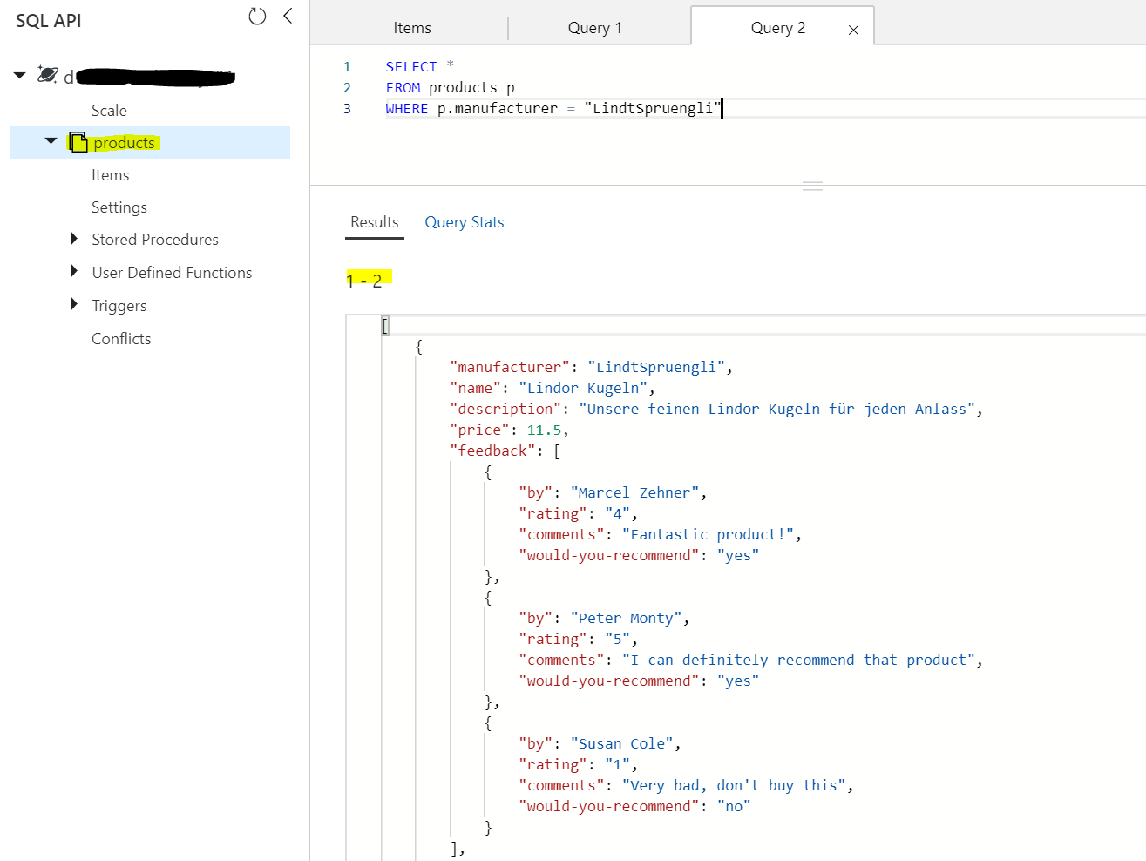Close the Query 2 tab

[853, 30]
